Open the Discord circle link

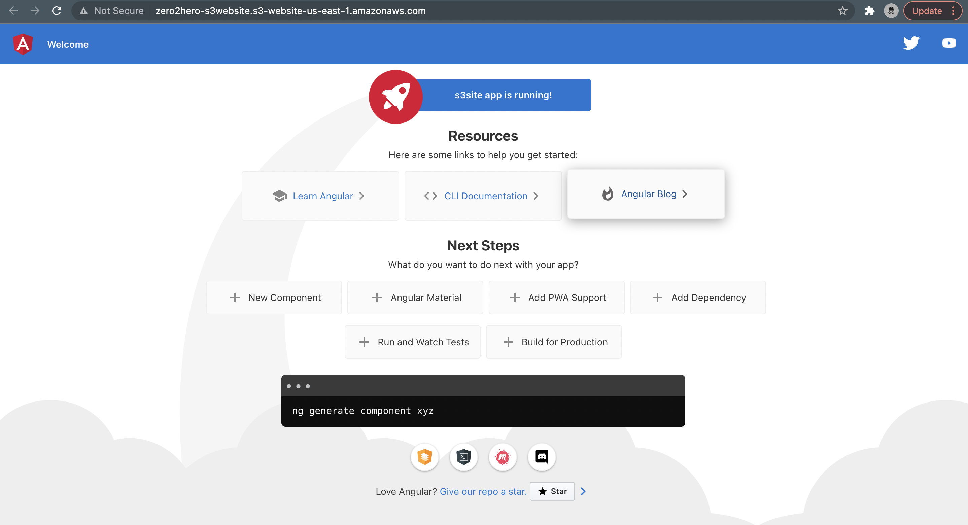coord(542,457)
